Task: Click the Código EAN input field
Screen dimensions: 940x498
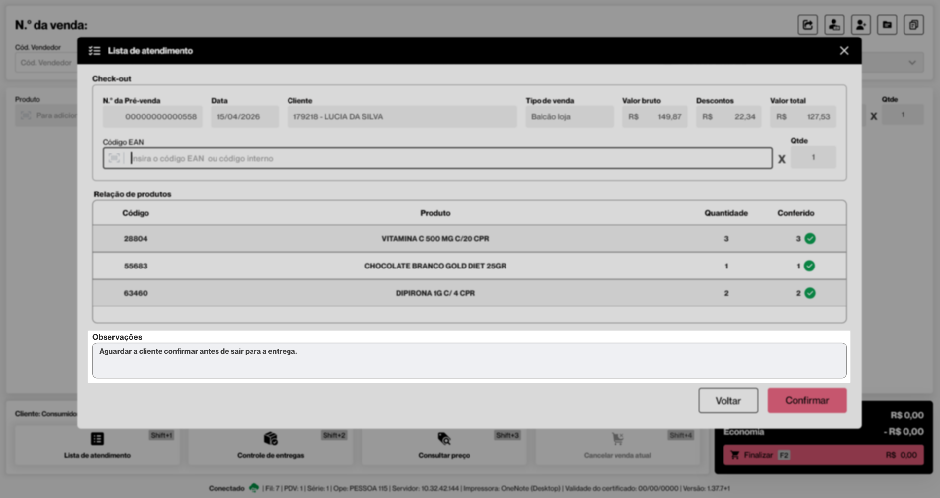Action: pyautogui.click(x=437, y=158)
